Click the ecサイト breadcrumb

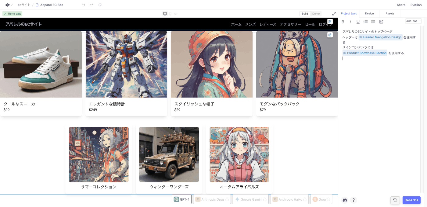tap(24, 5)
